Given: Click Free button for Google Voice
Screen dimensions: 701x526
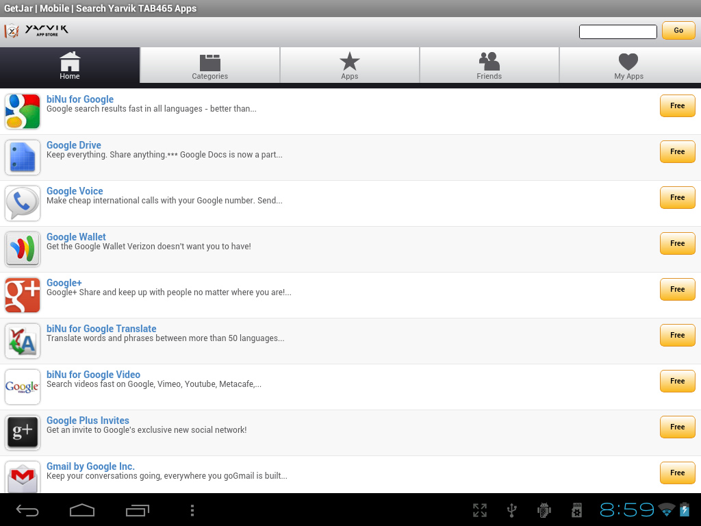Looking at the screenshot, I should click(678, 197).
